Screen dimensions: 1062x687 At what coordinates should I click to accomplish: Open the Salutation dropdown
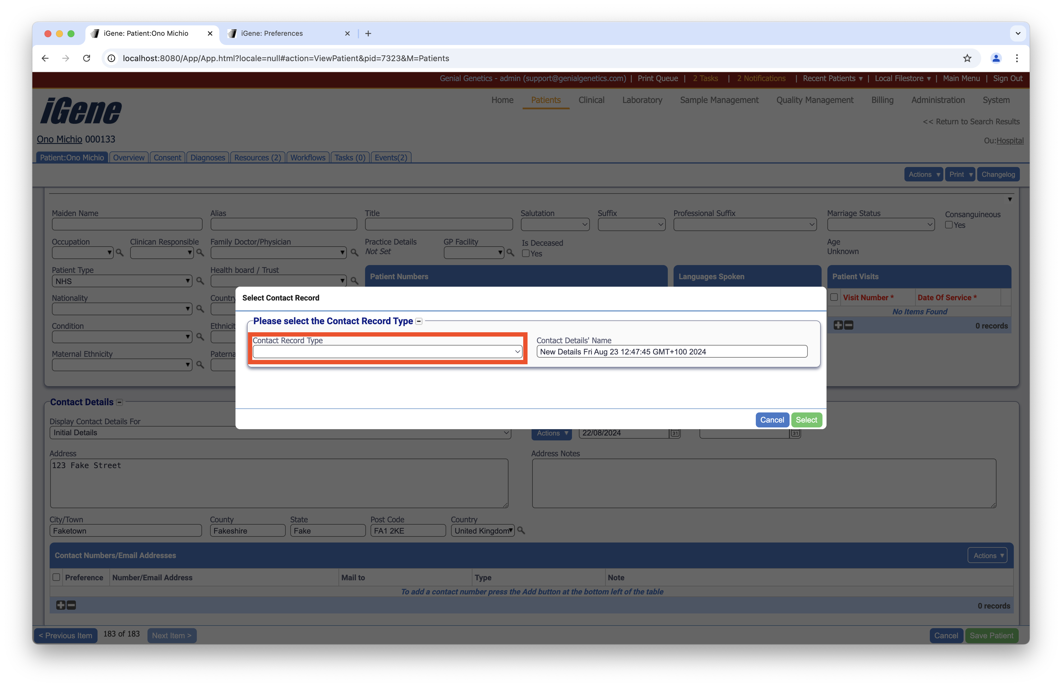point(555,225)
